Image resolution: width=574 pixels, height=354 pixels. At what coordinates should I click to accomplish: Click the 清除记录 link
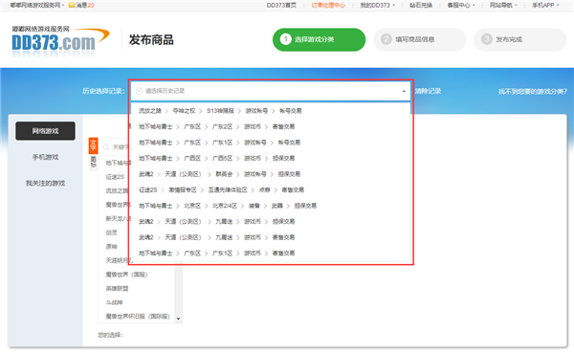(428, 91)
